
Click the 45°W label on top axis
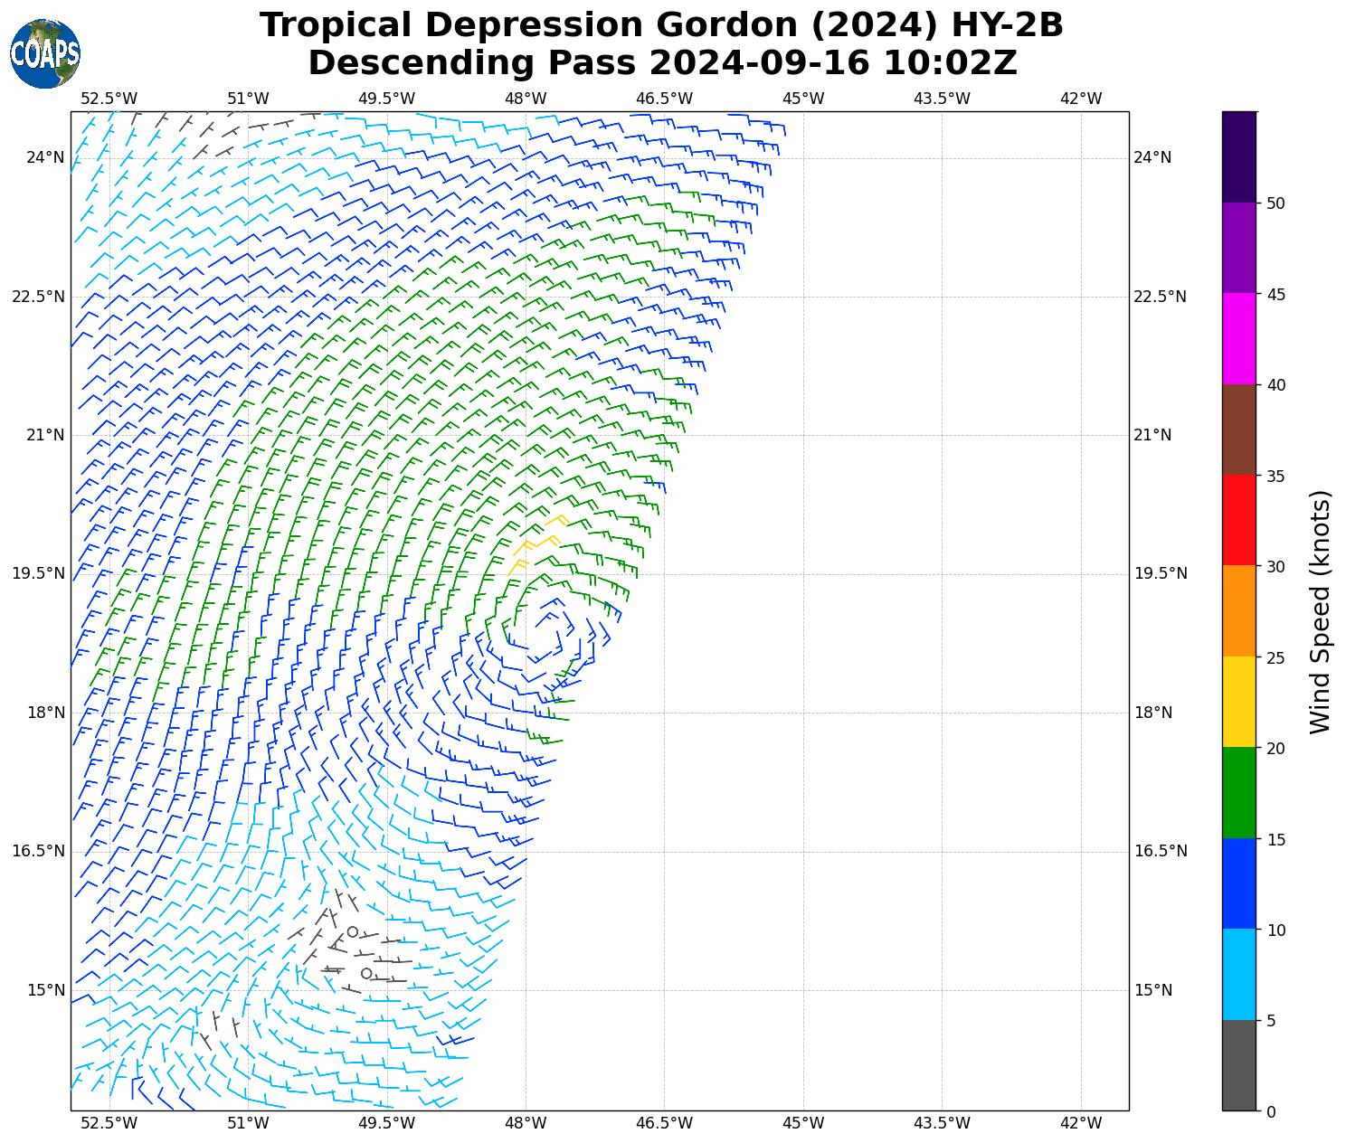pyautogui.click(x=802, y=99)
